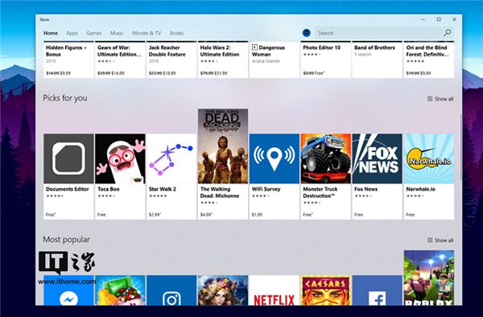Viewport: 483px width, 317px height.
Task: Switch to the Home tab
Action: tap(51, 33)
